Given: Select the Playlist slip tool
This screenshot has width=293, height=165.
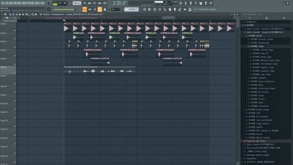Looking at the screenshot, I should [x=23, y=14].
